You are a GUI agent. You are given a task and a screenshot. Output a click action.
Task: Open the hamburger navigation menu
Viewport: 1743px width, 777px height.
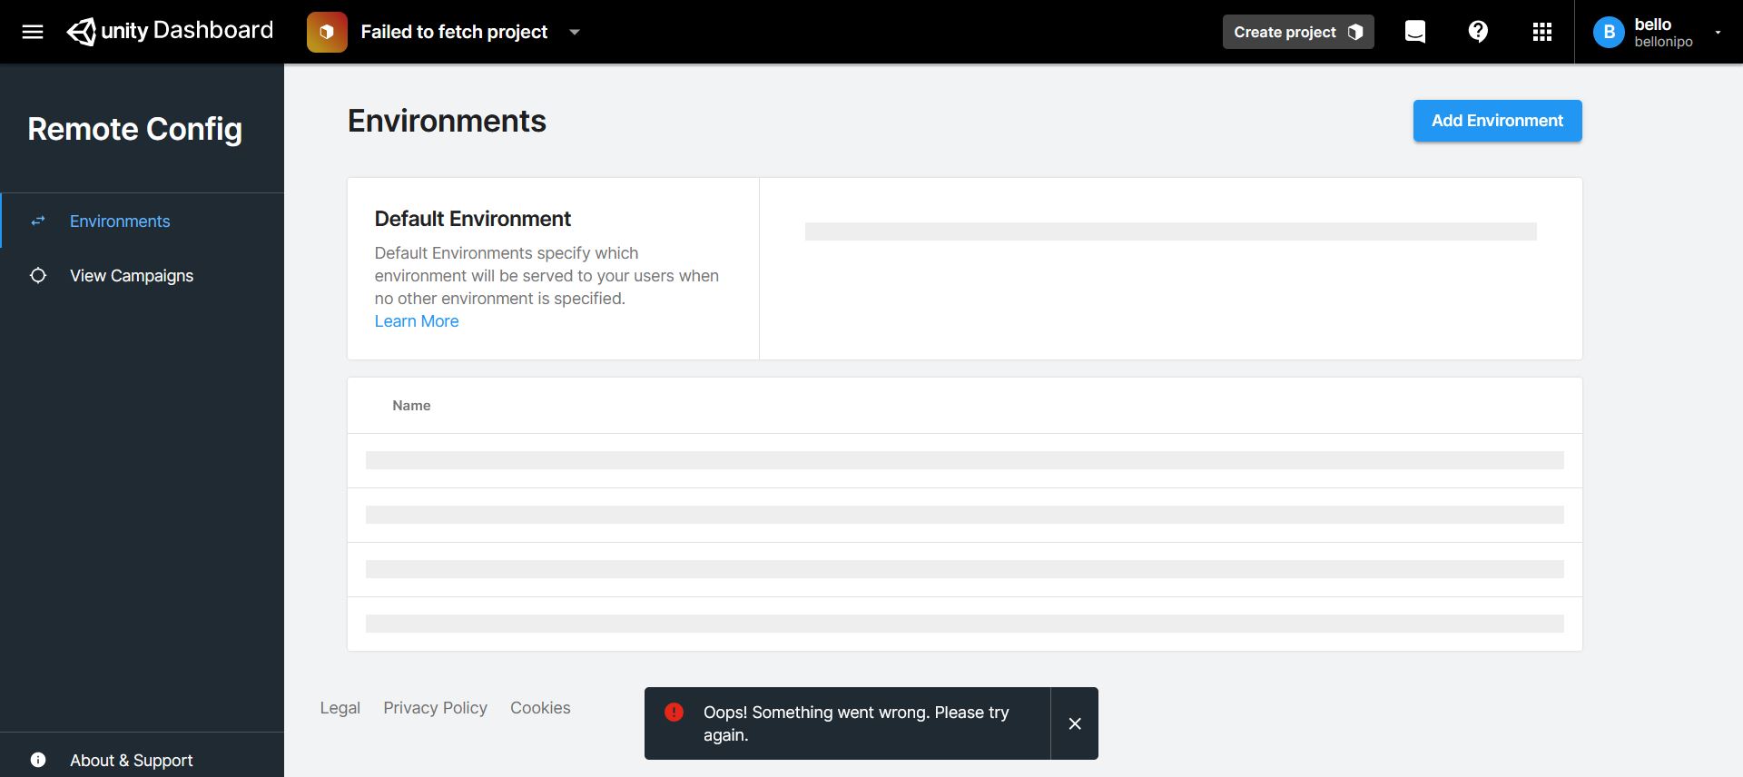tap(33, 32)
